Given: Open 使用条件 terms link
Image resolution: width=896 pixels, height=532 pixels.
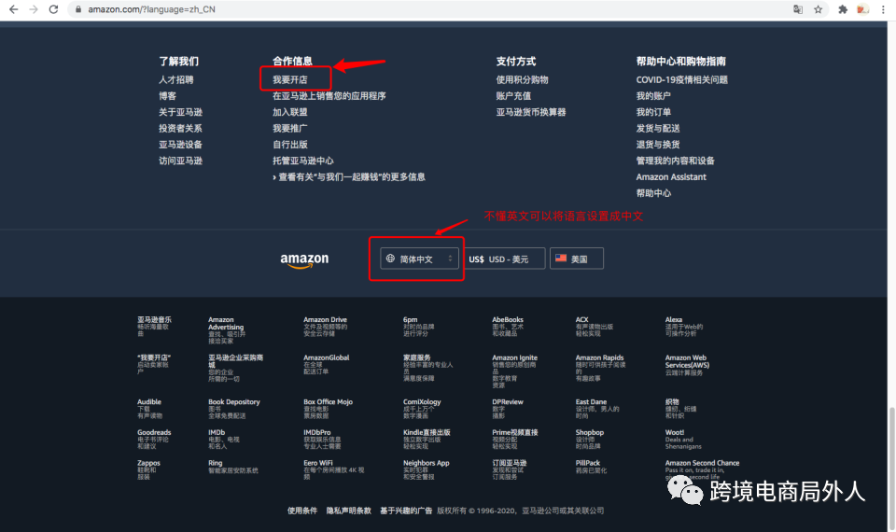Looking at the screenshot, I should (x=302, y=511).
